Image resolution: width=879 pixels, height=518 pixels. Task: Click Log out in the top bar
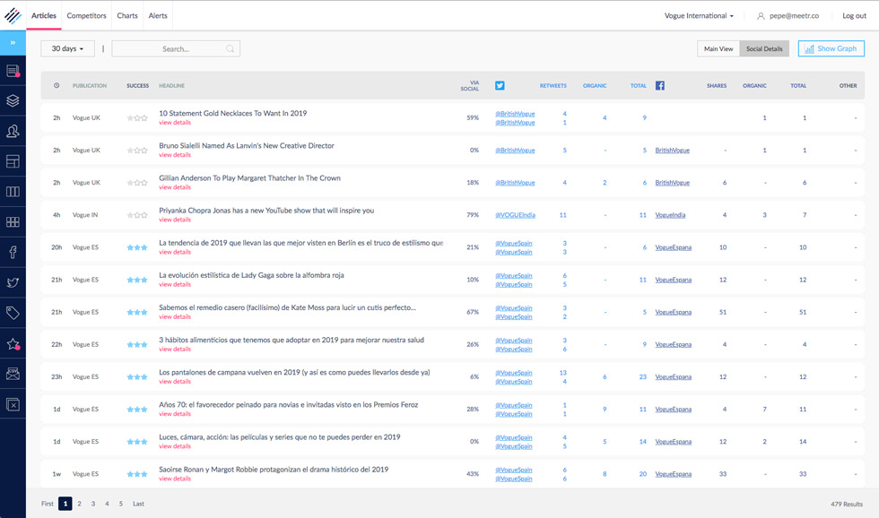click(x=854, y=15)
